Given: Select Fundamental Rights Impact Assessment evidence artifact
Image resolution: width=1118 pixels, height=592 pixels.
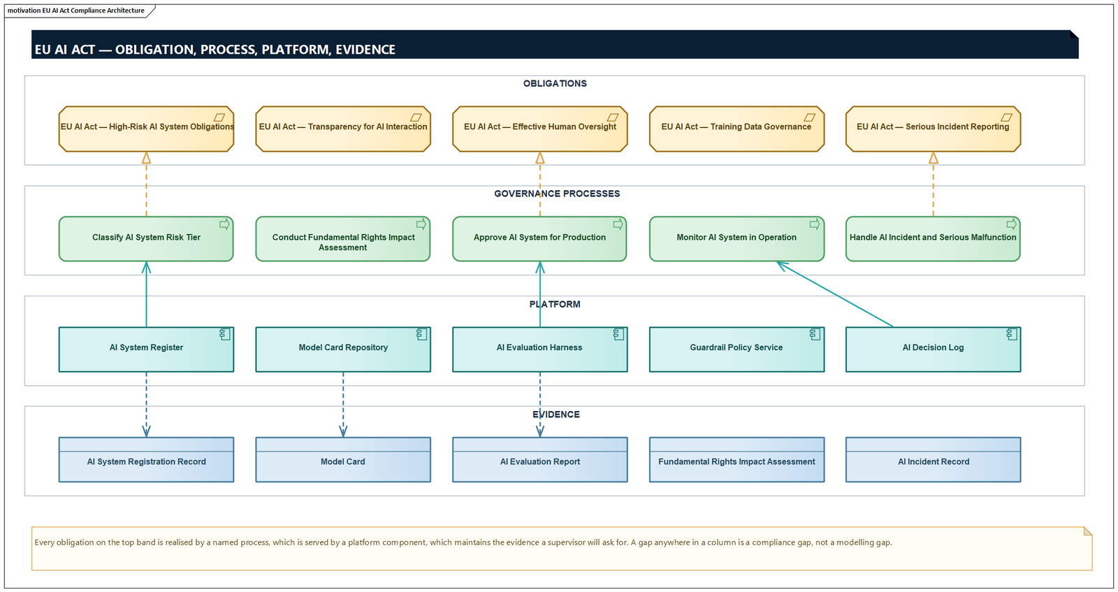Looking at the screenshot, I should 736,460.
